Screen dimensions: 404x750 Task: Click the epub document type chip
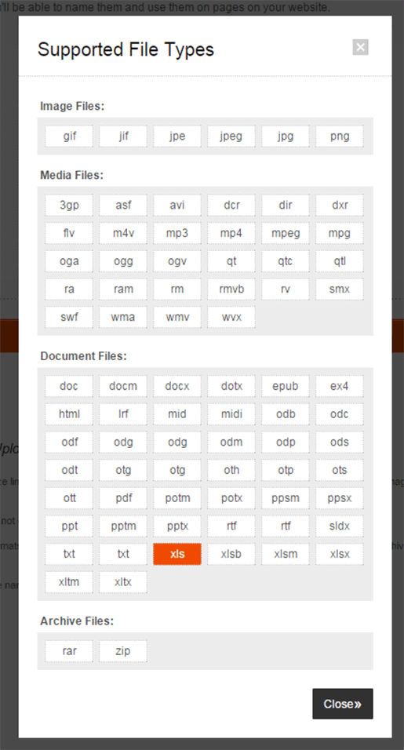click(x=286, y=386)
